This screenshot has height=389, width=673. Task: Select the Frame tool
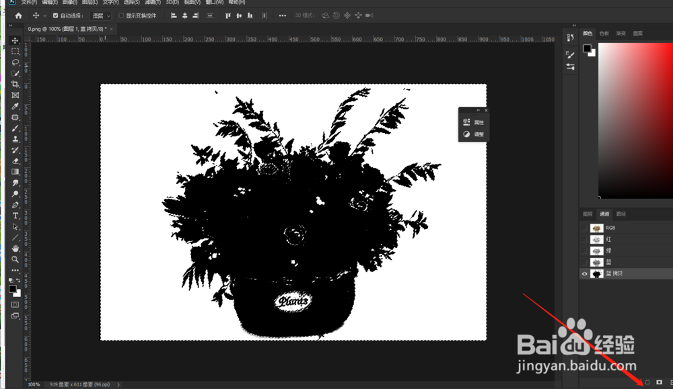[15, 95]
